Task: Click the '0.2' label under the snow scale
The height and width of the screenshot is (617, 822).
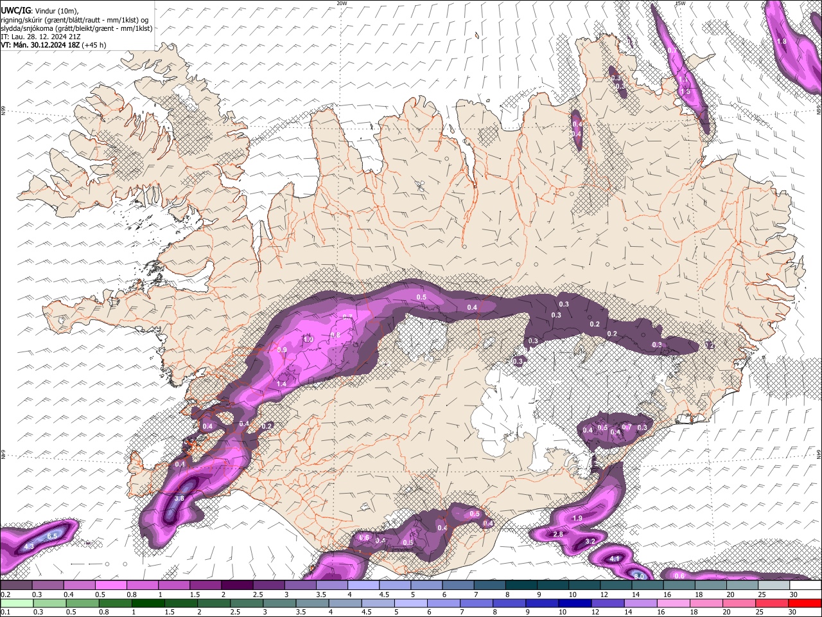Action: click(x=4, y=594)
